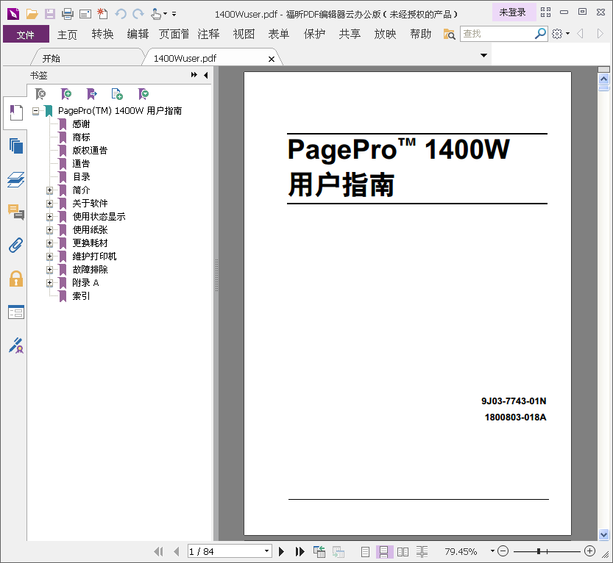Expand the 维护打印机 bookmark
Viewport: 613px width, 563px height.
[49, 257]
